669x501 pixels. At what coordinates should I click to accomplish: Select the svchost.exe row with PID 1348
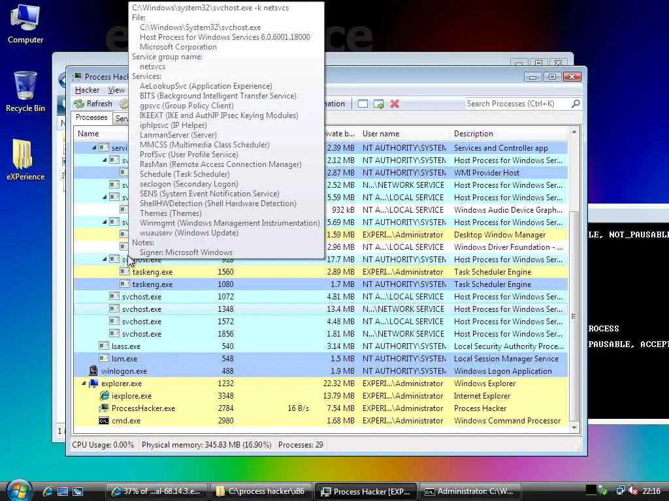click(320, 309)
